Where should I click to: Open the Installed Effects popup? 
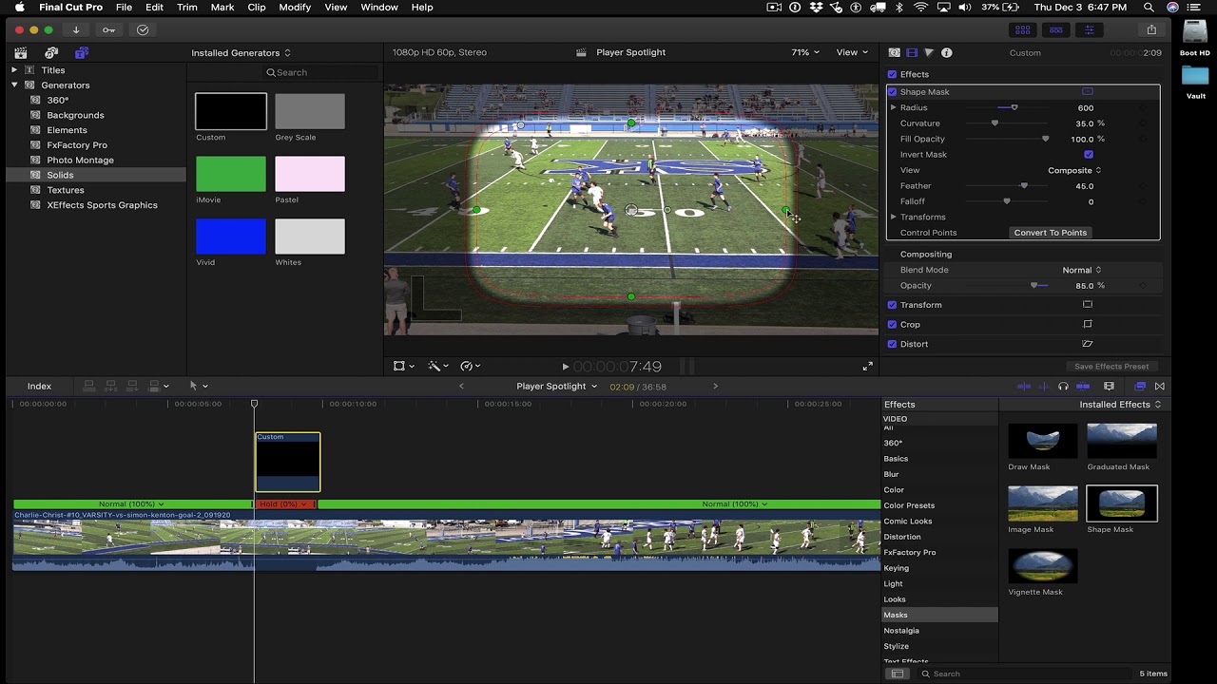click(x=1120, y=405)
